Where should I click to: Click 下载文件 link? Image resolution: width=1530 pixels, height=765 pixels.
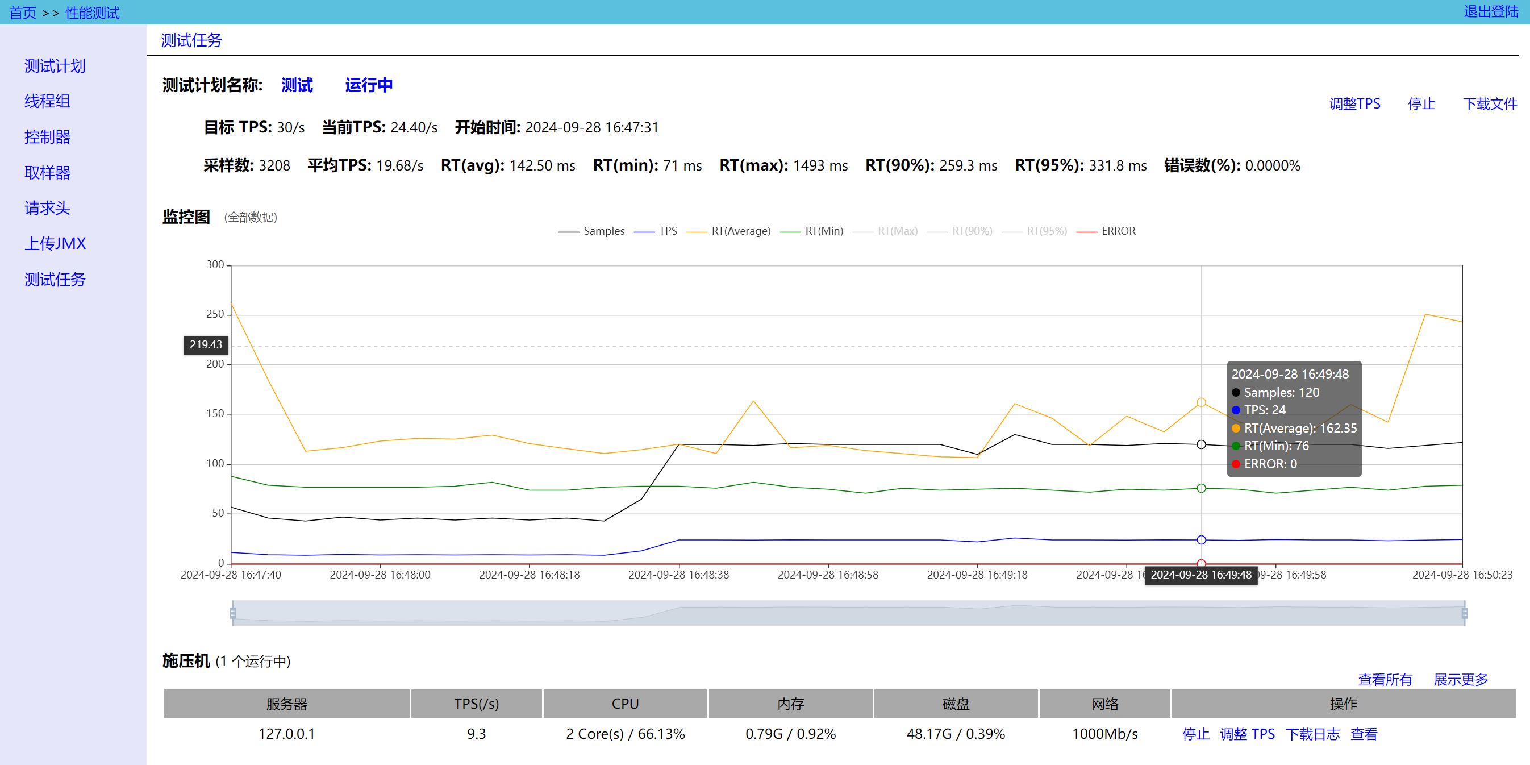pos(1490,104)
